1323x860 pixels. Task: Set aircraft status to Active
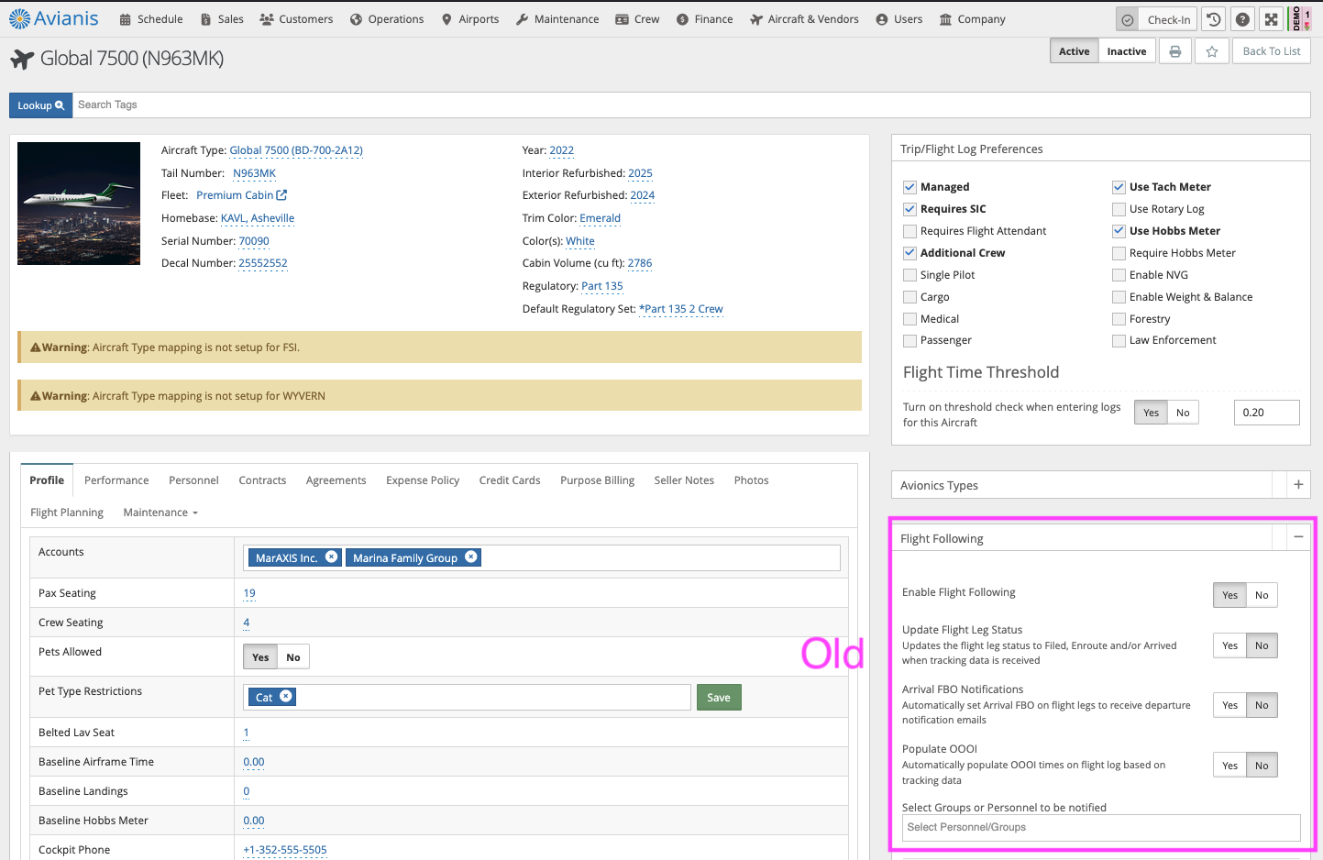pyautogui.click(x=1074, y=51)
